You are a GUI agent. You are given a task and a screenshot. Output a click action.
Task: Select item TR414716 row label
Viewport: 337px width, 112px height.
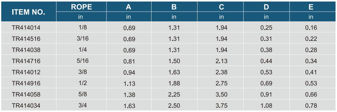[26, 61]
